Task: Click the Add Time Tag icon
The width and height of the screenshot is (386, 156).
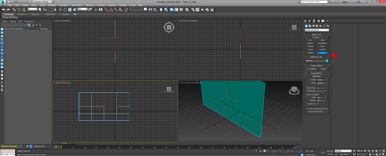Action: click(302, 154)
